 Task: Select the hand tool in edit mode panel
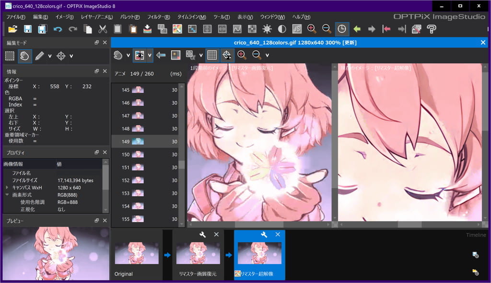[25, 56]
